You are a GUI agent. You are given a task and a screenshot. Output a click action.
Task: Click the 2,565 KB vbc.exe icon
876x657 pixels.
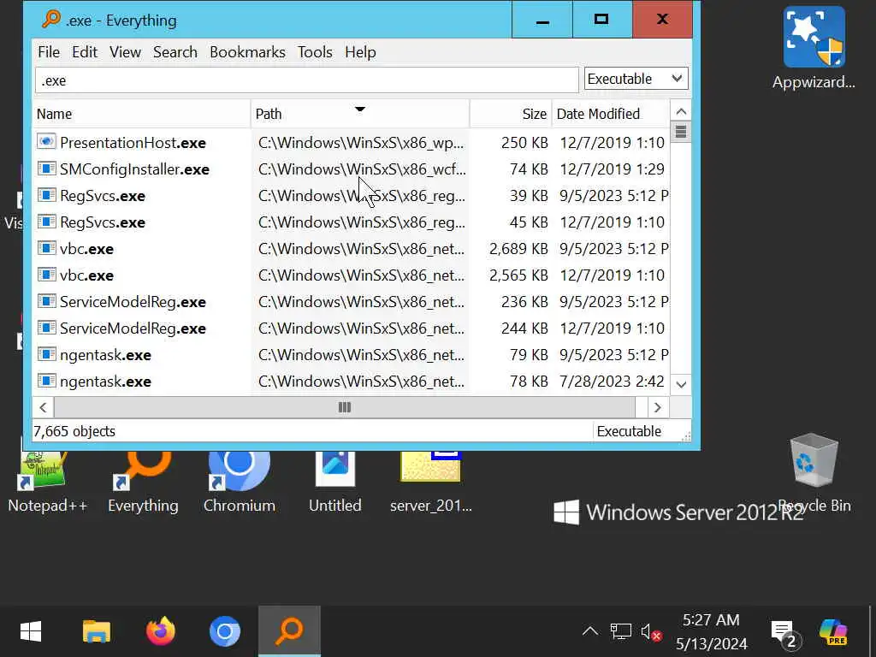(x=46, y=275)
